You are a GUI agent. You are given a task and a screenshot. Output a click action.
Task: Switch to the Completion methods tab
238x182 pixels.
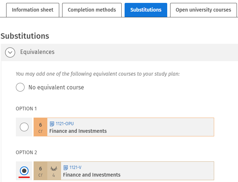click(92, 10)
